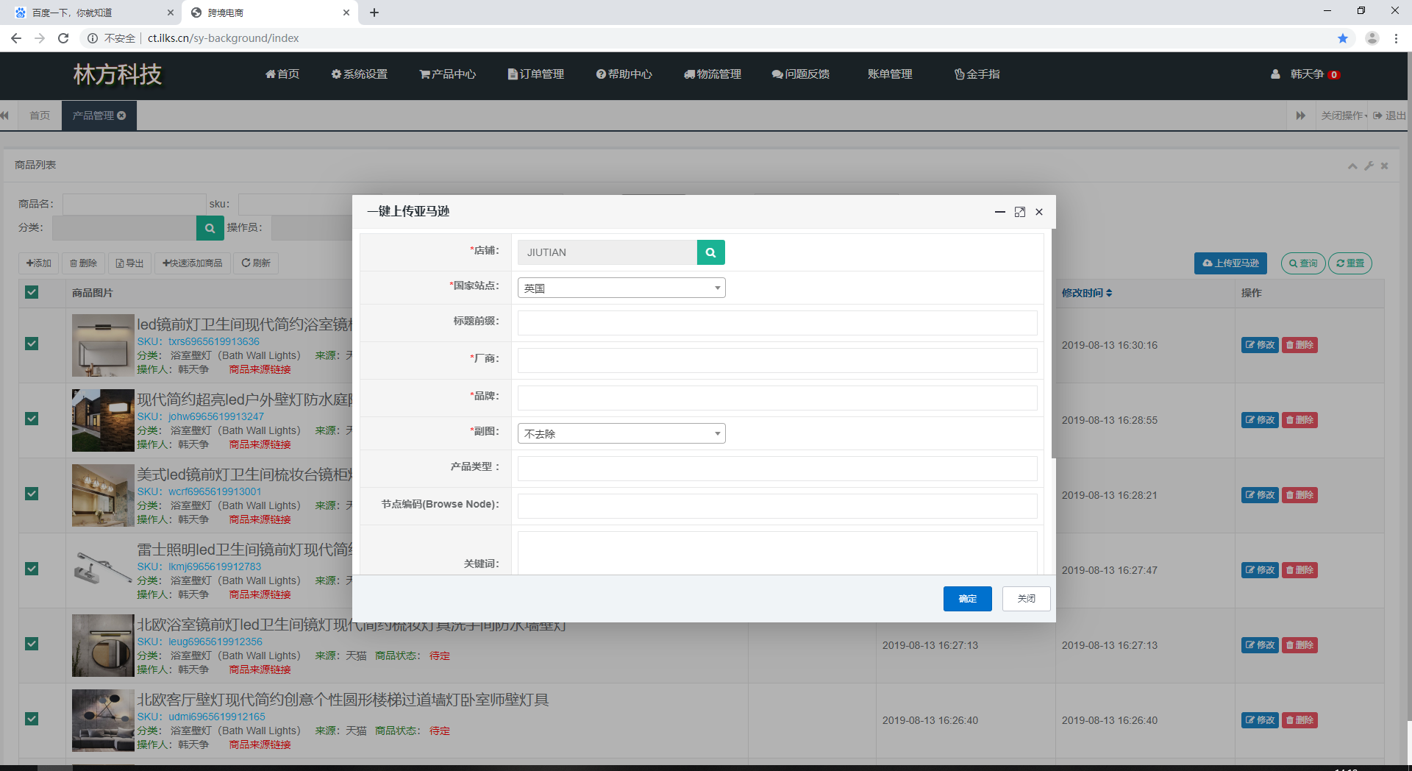Uncheck the row with SKU txrs6965619913636
1412x771 pixels.
(x=32, y=344)
